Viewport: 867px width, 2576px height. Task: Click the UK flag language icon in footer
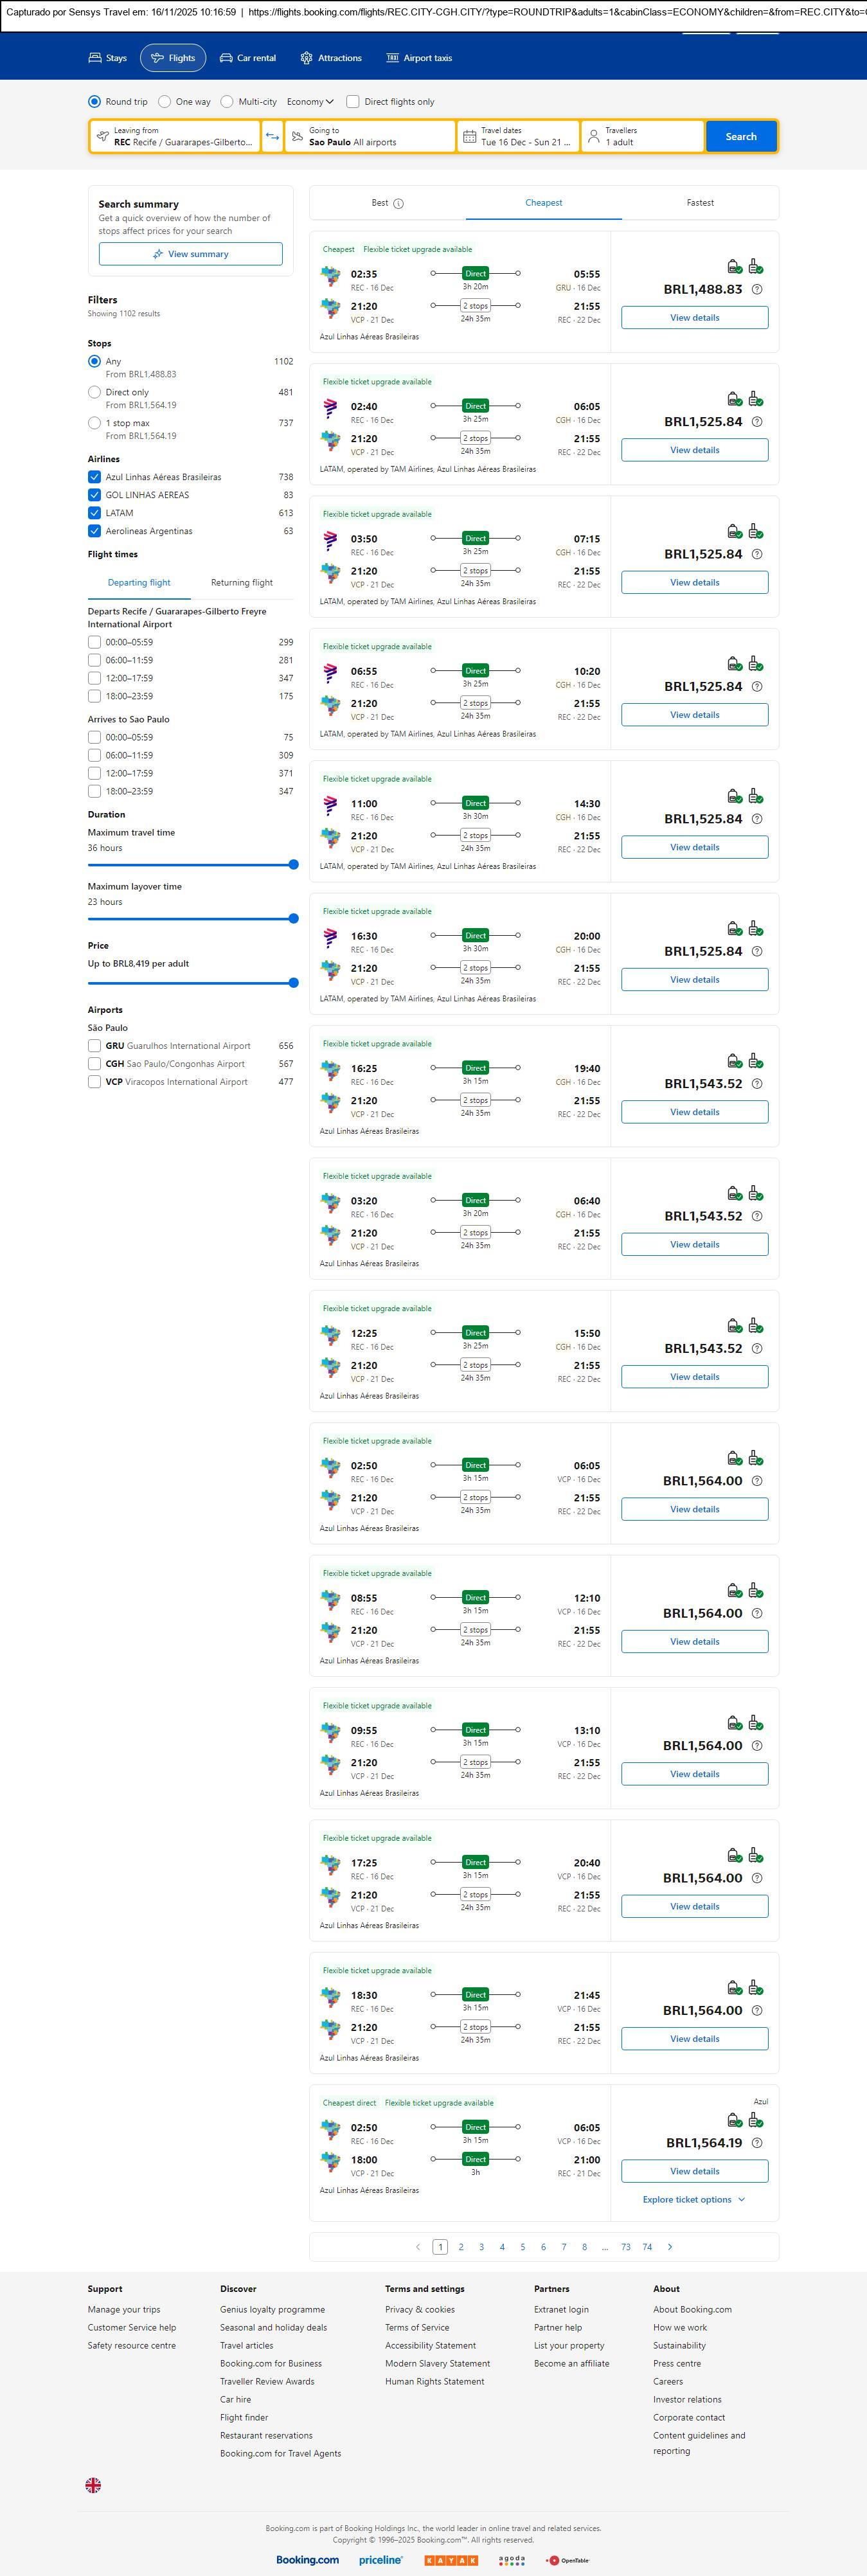tap(93, 2485)
